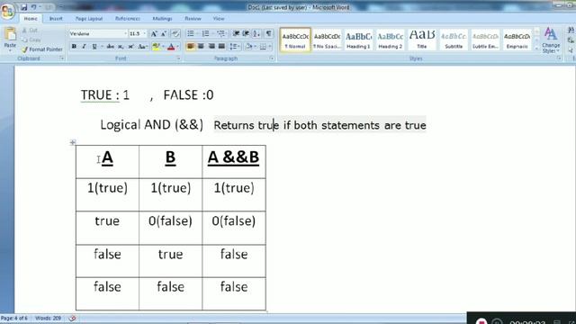Undo the last action
Image resolution: width=576 pixels, height=324 pixels.
click(x=34, y=7)
